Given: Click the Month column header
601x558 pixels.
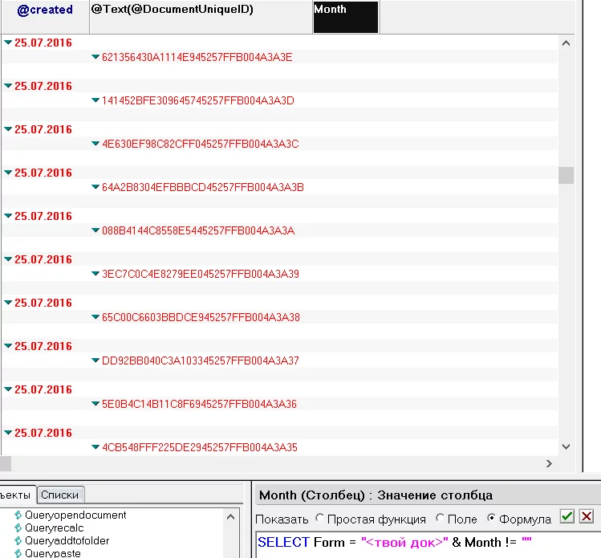Looking at the screenshot, I should point(345,17).
